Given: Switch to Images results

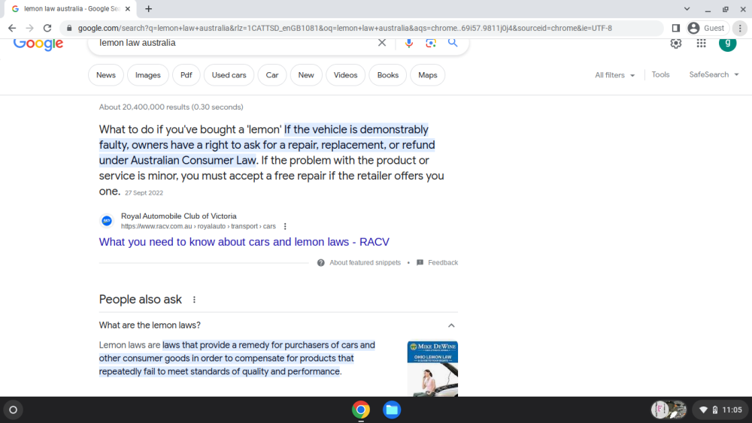Looking at the screenshot, I should pyautogui.click(x=147, y=75).
